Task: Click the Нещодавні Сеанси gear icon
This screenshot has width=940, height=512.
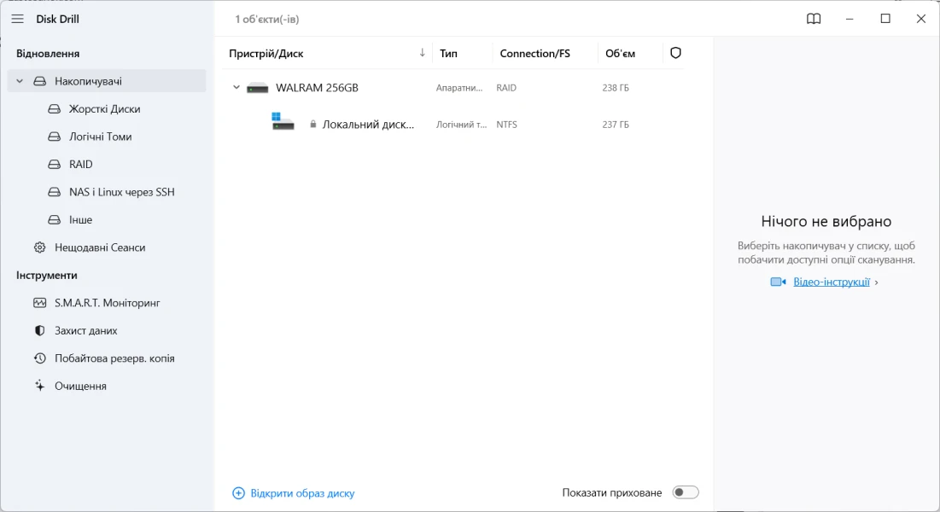Action: [39, 247]
